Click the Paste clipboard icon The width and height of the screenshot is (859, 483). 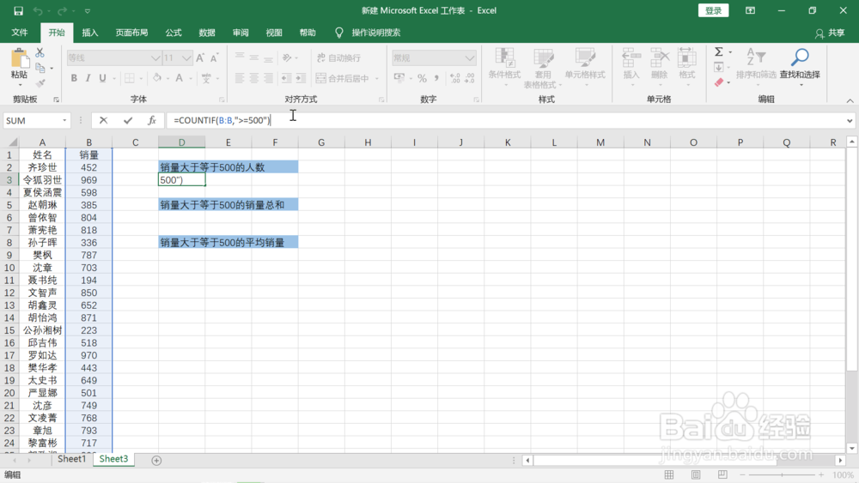pyautogui.click(x=19, y=59)
